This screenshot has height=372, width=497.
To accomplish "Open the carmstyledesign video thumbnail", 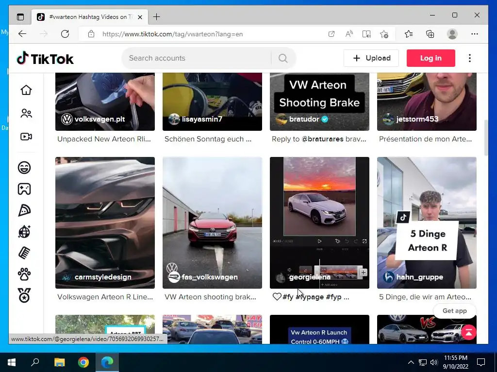I will pos(105,223).
